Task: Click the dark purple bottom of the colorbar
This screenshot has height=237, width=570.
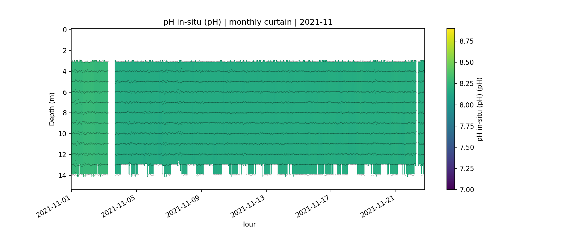Action: pos(451,187)
